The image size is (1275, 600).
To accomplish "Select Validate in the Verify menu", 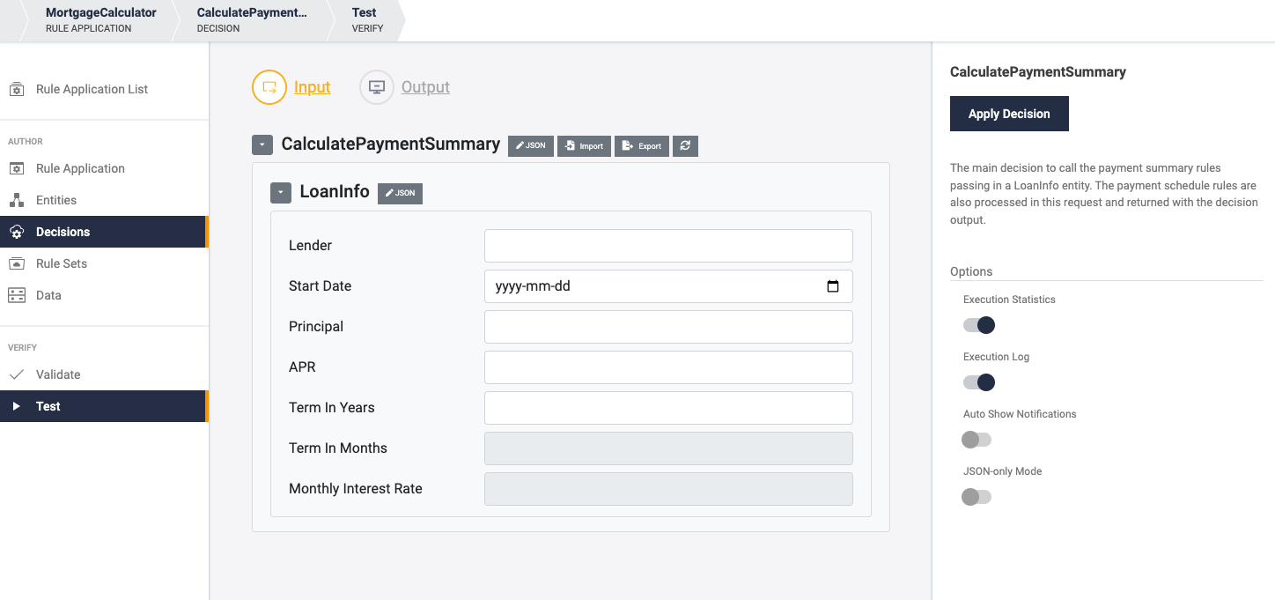I will click(x=58, y=374).
